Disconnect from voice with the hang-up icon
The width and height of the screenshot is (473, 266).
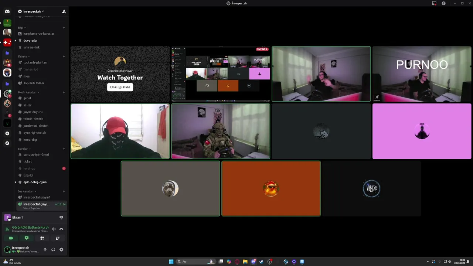coord(61,229)
